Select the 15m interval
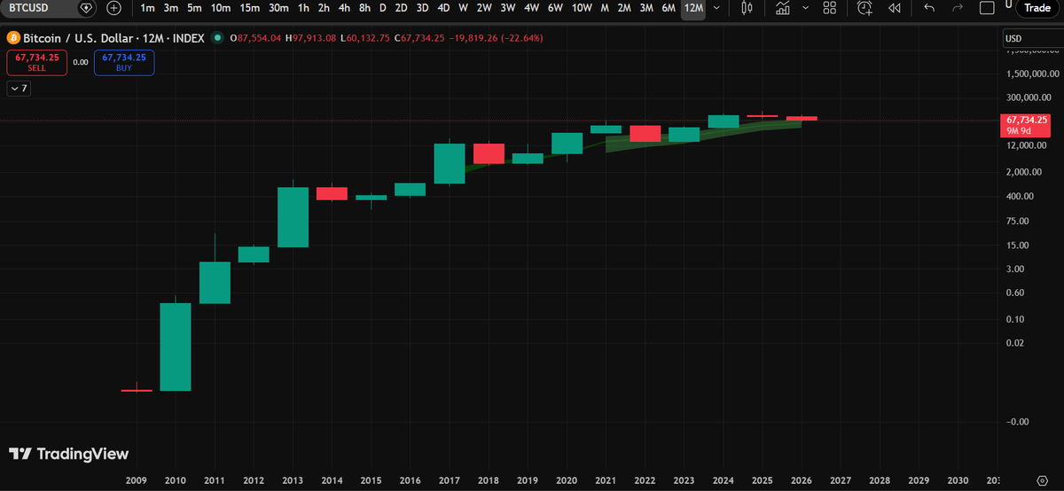This screenshot has height=491, width=1064. [x=251, y=8]
